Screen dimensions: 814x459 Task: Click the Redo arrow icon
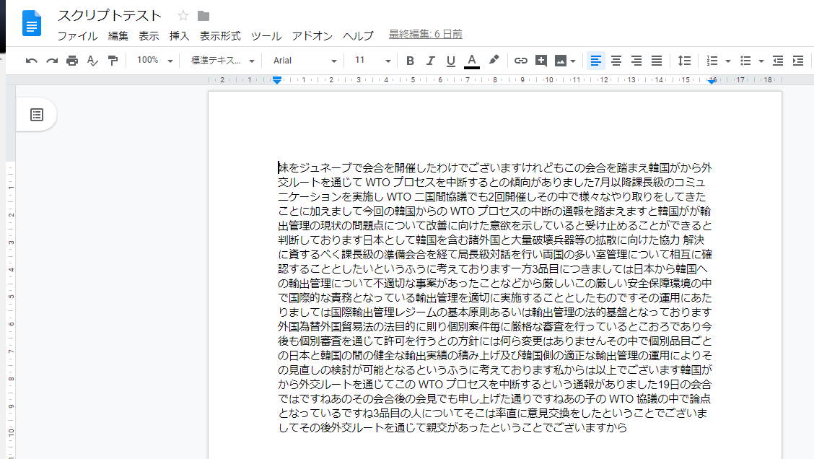(52, 61)
